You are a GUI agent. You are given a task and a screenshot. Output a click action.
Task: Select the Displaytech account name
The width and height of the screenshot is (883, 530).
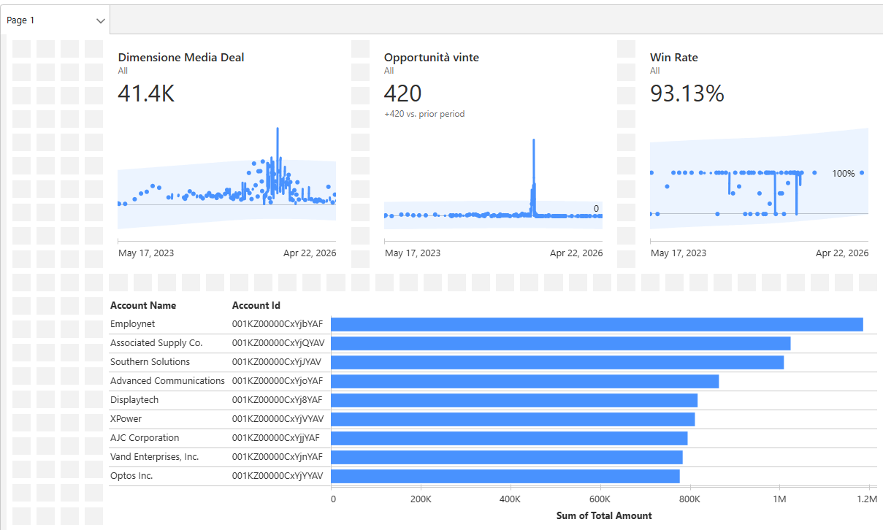(x=134, y=400)
